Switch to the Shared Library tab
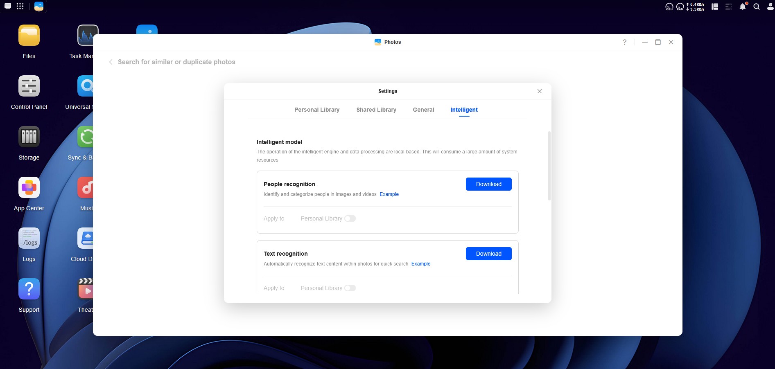Image resolution: width=775 pixels, height=369 pixels. pos(376,110)
